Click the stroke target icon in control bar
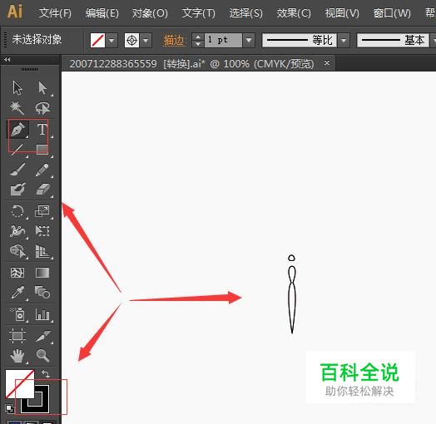 (131, 41)
